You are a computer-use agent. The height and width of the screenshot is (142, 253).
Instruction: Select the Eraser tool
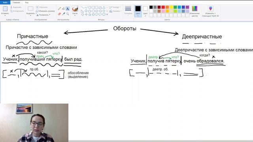(59, 14)
